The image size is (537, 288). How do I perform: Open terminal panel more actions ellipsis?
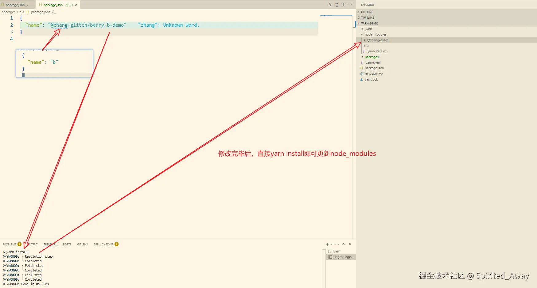click(337, 244)
